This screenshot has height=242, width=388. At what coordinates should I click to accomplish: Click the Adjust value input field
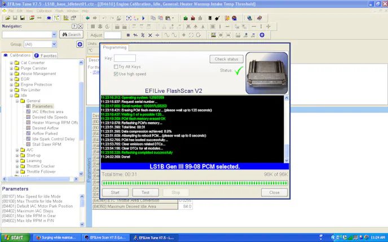pyautogui.click(x=113, y=35)
